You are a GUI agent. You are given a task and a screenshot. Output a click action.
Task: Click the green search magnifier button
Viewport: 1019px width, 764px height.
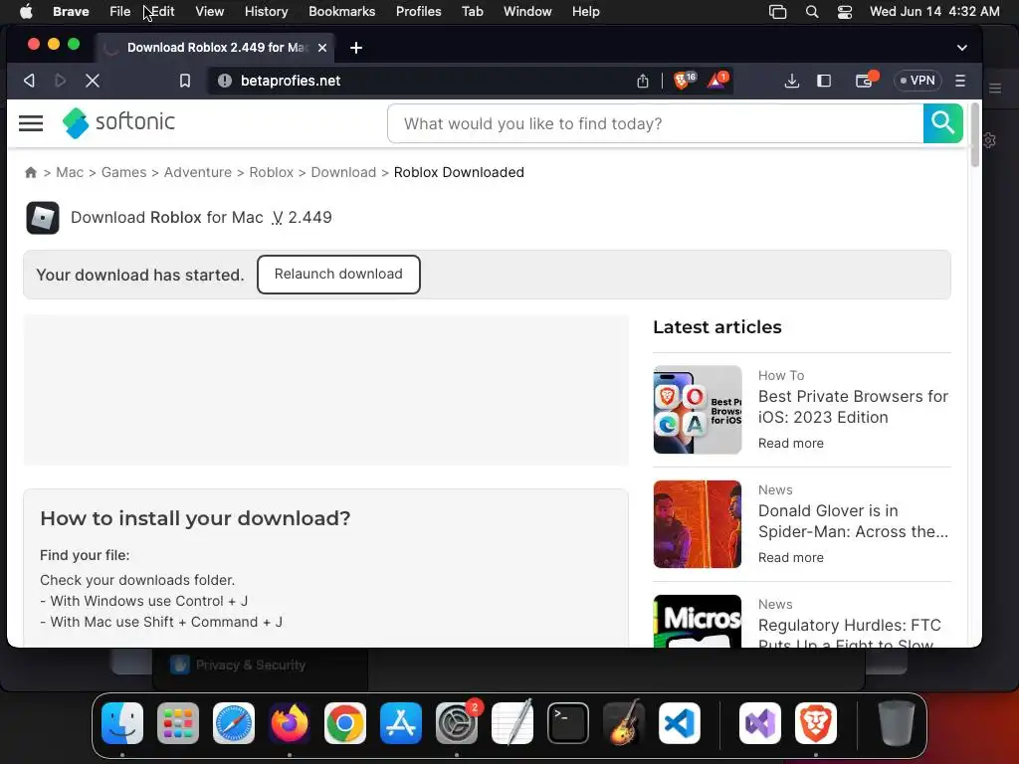tap(943, 122)
